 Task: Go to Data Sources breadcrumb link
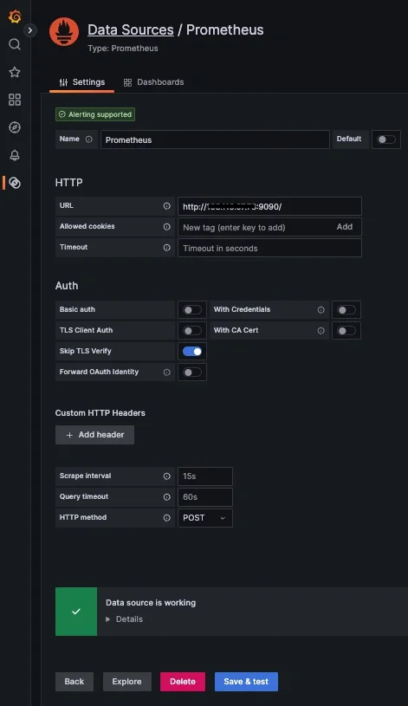coord(131,29)
